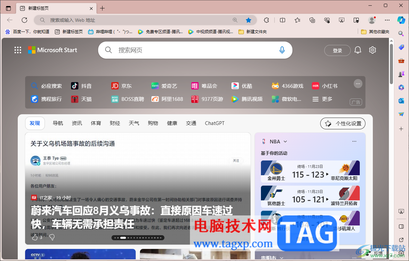
Task: Switch to the ChatGPT tab
Action: 215,123
